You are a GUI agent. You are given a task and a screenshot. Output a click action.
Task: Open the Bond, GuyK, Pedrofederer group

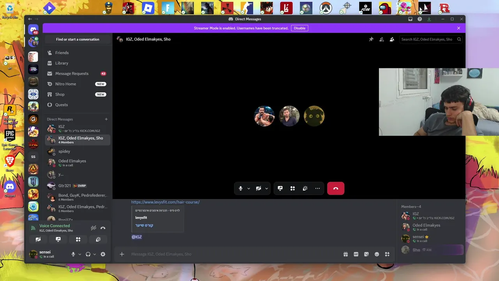[78, 197]
